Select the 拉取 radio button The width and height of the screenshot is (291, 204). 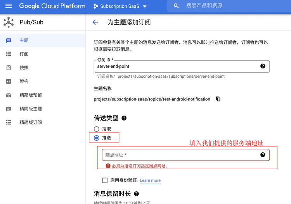[x=97, y=129]
